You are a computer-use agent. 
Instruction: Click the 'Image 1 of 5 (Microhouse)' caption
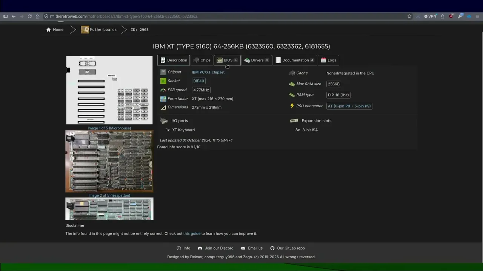point(109,128)
